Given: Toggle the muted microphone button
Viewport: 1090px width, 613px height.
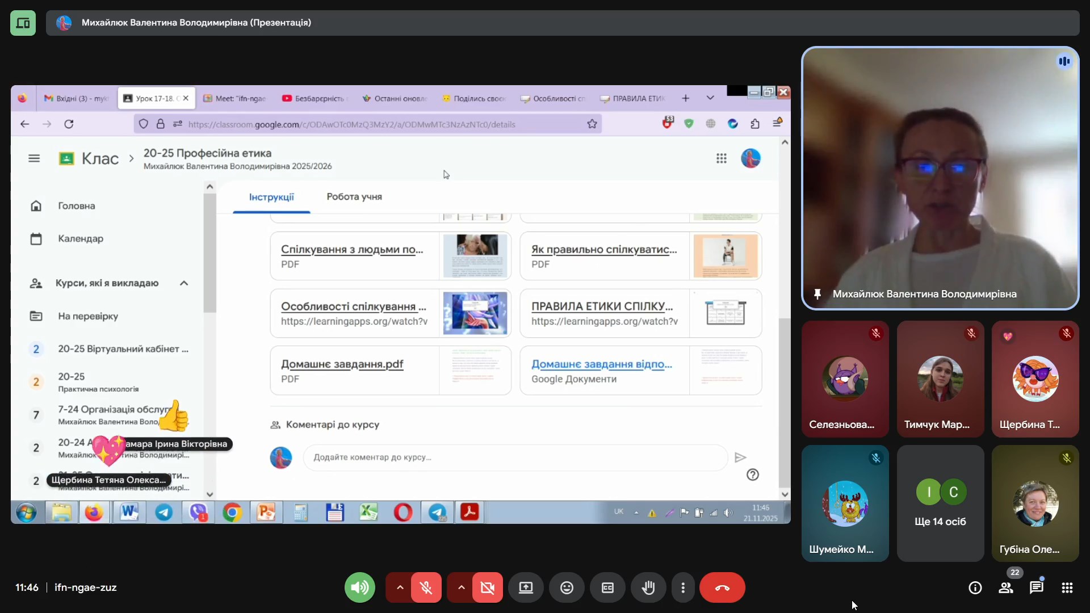Looking at the screenshot, I should pyautogui.click(x=426, y=587).
